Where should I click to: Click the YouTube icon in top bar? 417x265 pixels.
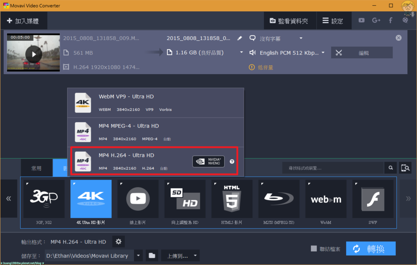pyautogui.click(x=362, y=20)
